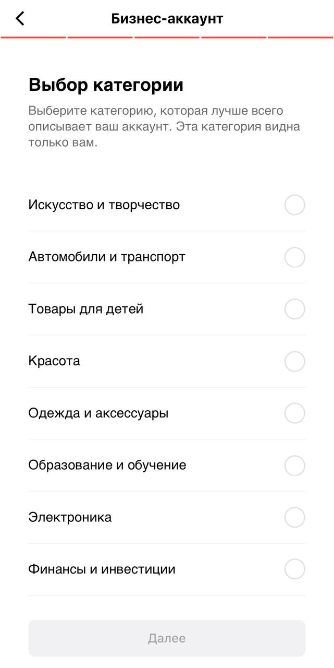Tap the Автомобили и транспорт category text
This screenshot has width=334, height=668.
coord(107,257)
